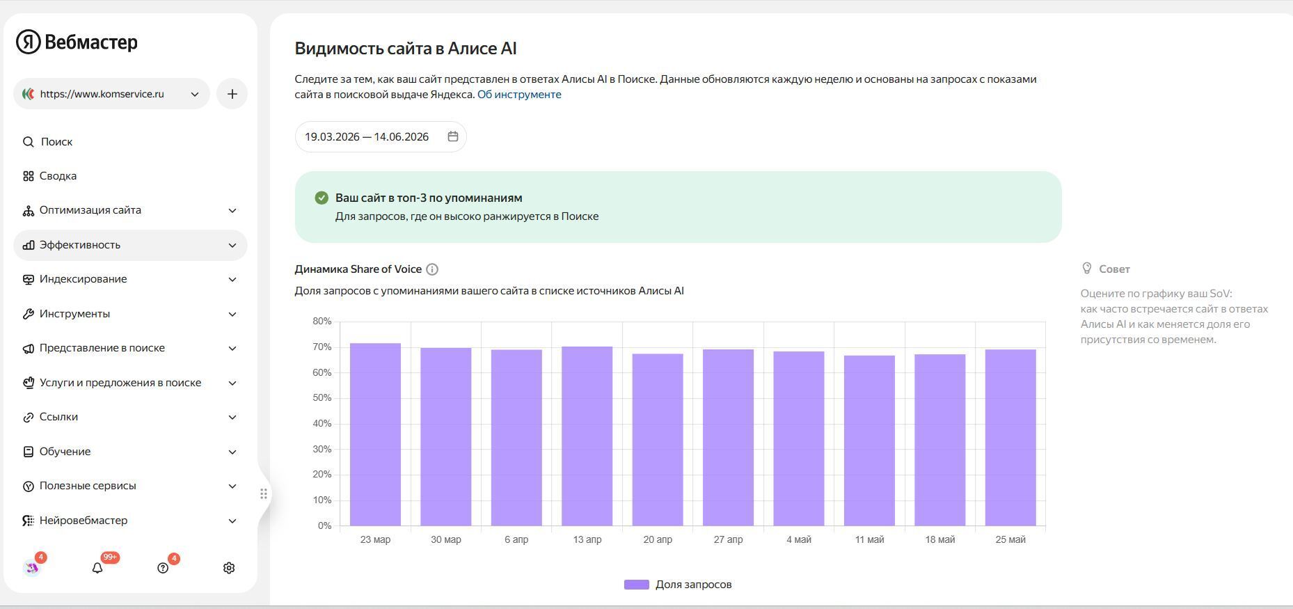The width and height of the screenshot is (1293, 609).
Task: Click the Услуги и предложения icon
Action: pyautogui.click(x=28, y=383)
